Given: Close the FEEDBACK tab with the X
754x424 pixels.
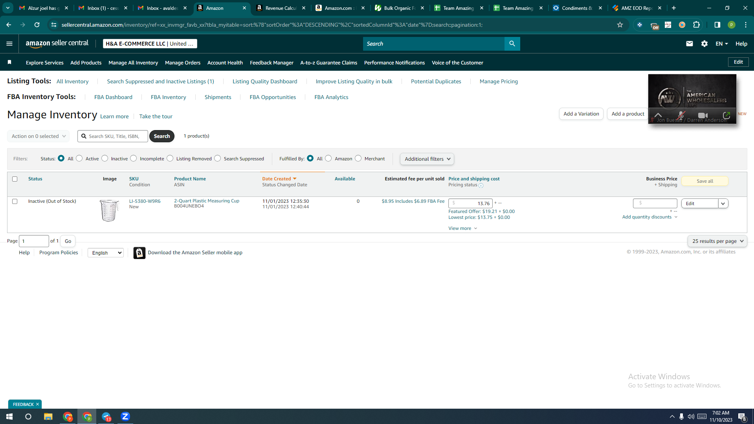Looking at the screenshot, I should [x=38, y=404].
